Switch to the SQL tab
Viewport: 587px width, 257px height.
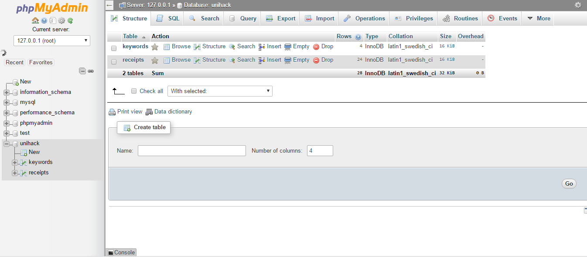[167, 18]
